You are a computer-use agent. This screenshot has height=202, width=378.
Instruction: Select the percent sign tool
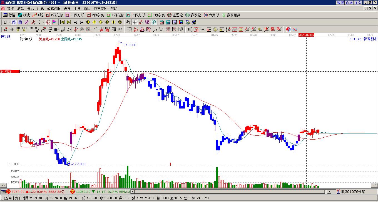(203, 29)
